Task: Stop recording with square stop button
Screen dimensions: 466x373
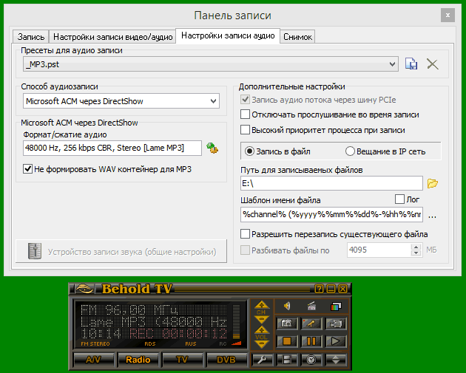Action: tap(287, 341)
